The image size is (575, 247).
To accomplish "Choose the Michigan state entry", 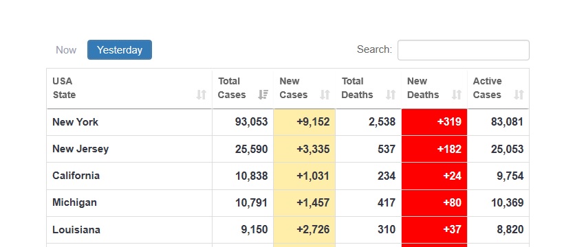I will tap(74, 202).
